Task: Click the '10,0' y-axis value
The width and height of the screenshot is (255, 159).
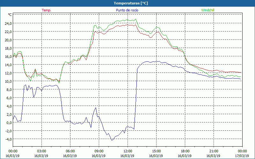Action: (8, 81)
